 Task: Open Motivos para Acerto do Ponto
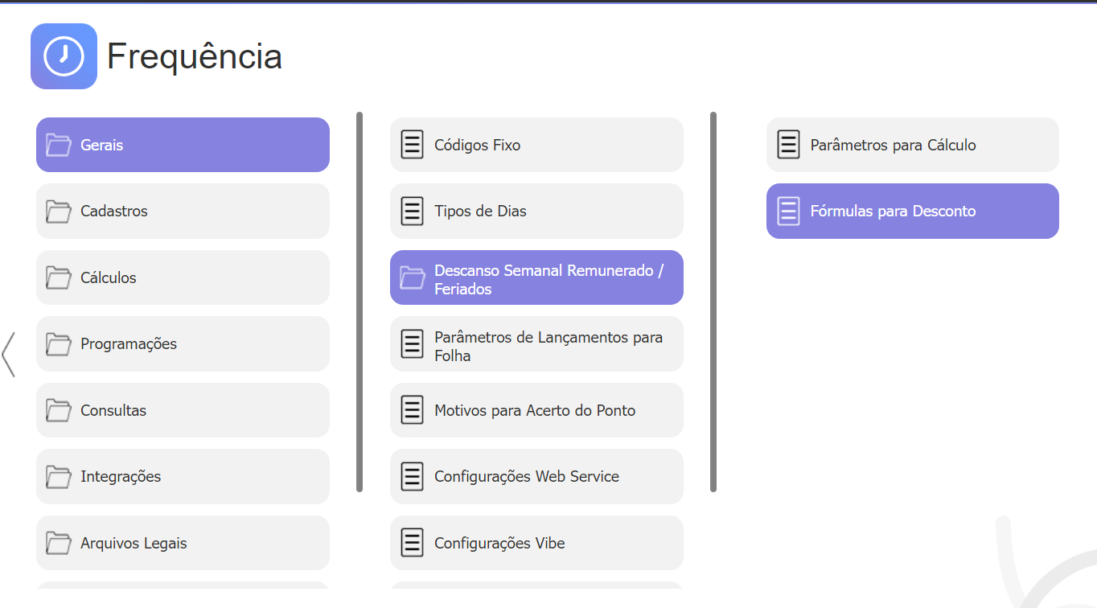point(536,410)
